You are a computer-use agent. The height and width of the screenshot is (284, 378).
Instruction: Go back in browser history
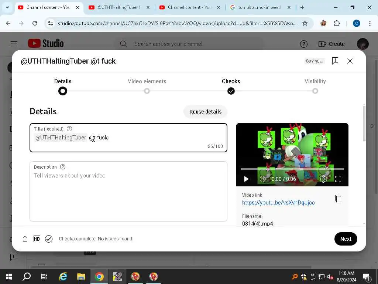[8, 23]
